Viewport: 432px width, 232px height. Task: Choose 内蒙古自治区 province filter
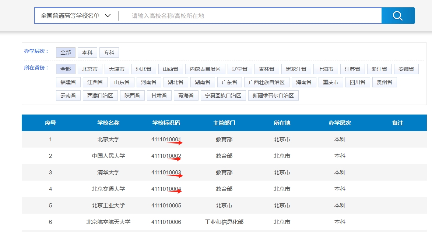click(x=205, y=69)
